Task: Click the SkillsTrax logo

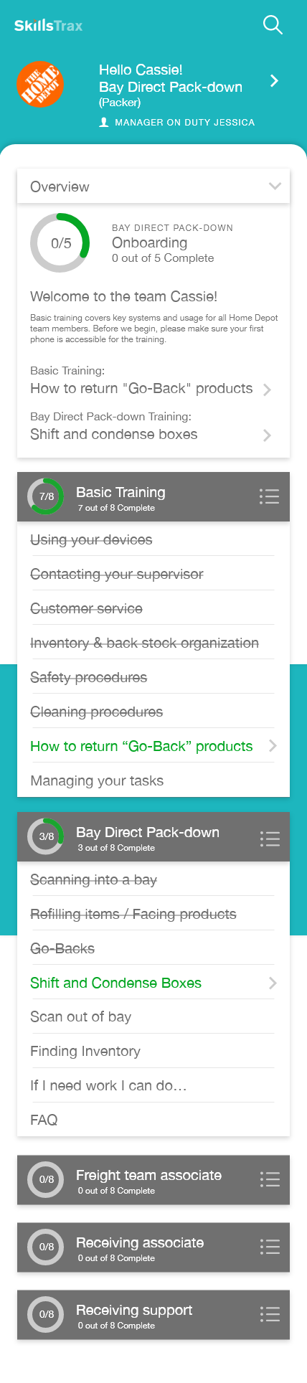Action: (x=48, y=26)
